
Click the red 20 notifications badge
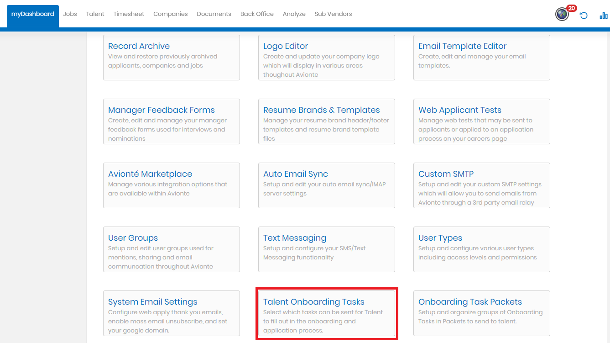(572, 8)
